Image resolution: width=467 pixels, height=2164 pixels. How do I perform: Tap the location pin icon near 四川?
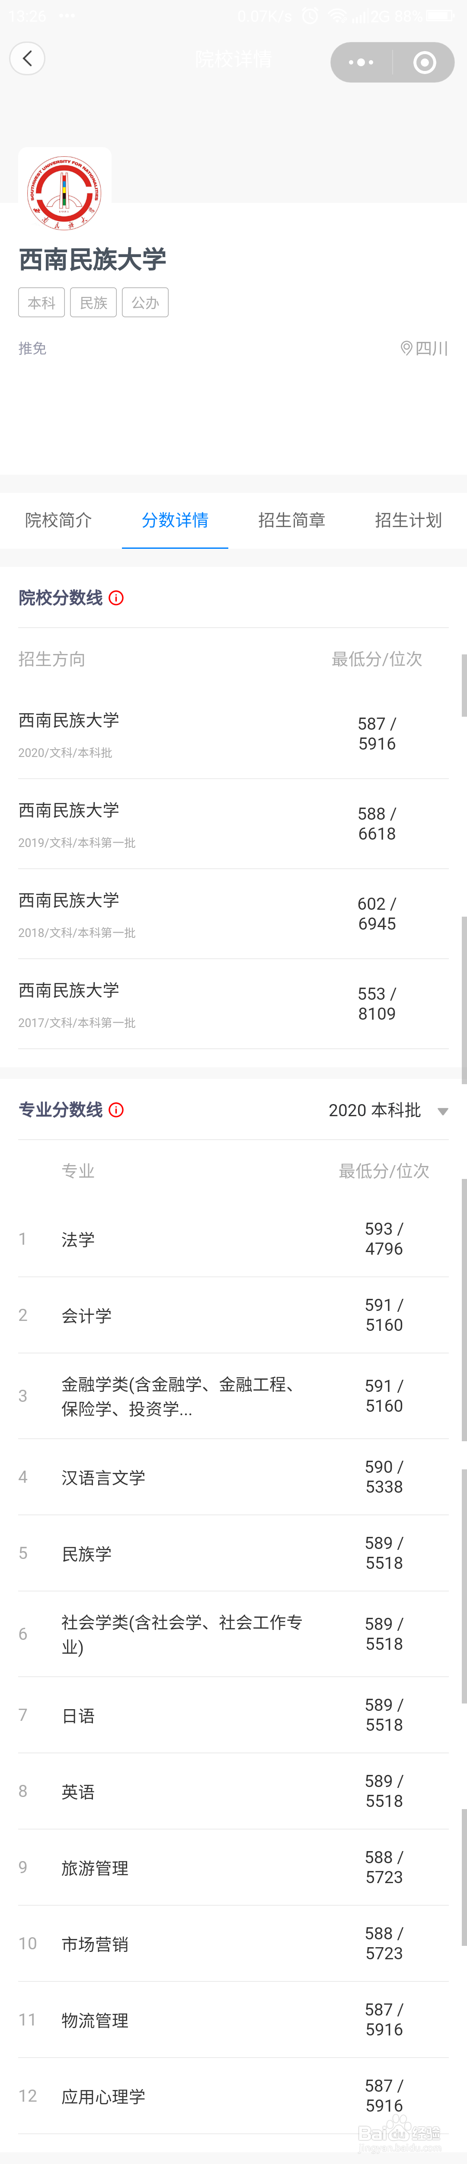[x=406, y=348]
